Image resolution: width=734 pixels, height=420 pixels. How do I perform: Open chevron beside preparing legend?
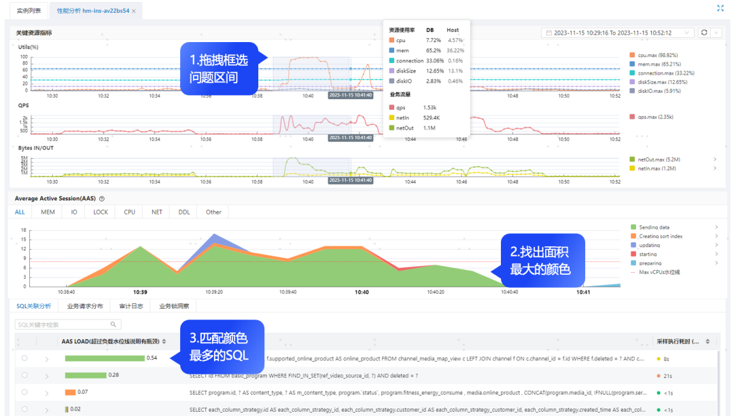click(717, 263)
